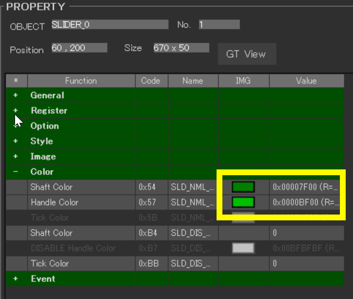This screenshot has height=299, width=353.
Task: Click the Value column header
Action: tap(306, 81)
